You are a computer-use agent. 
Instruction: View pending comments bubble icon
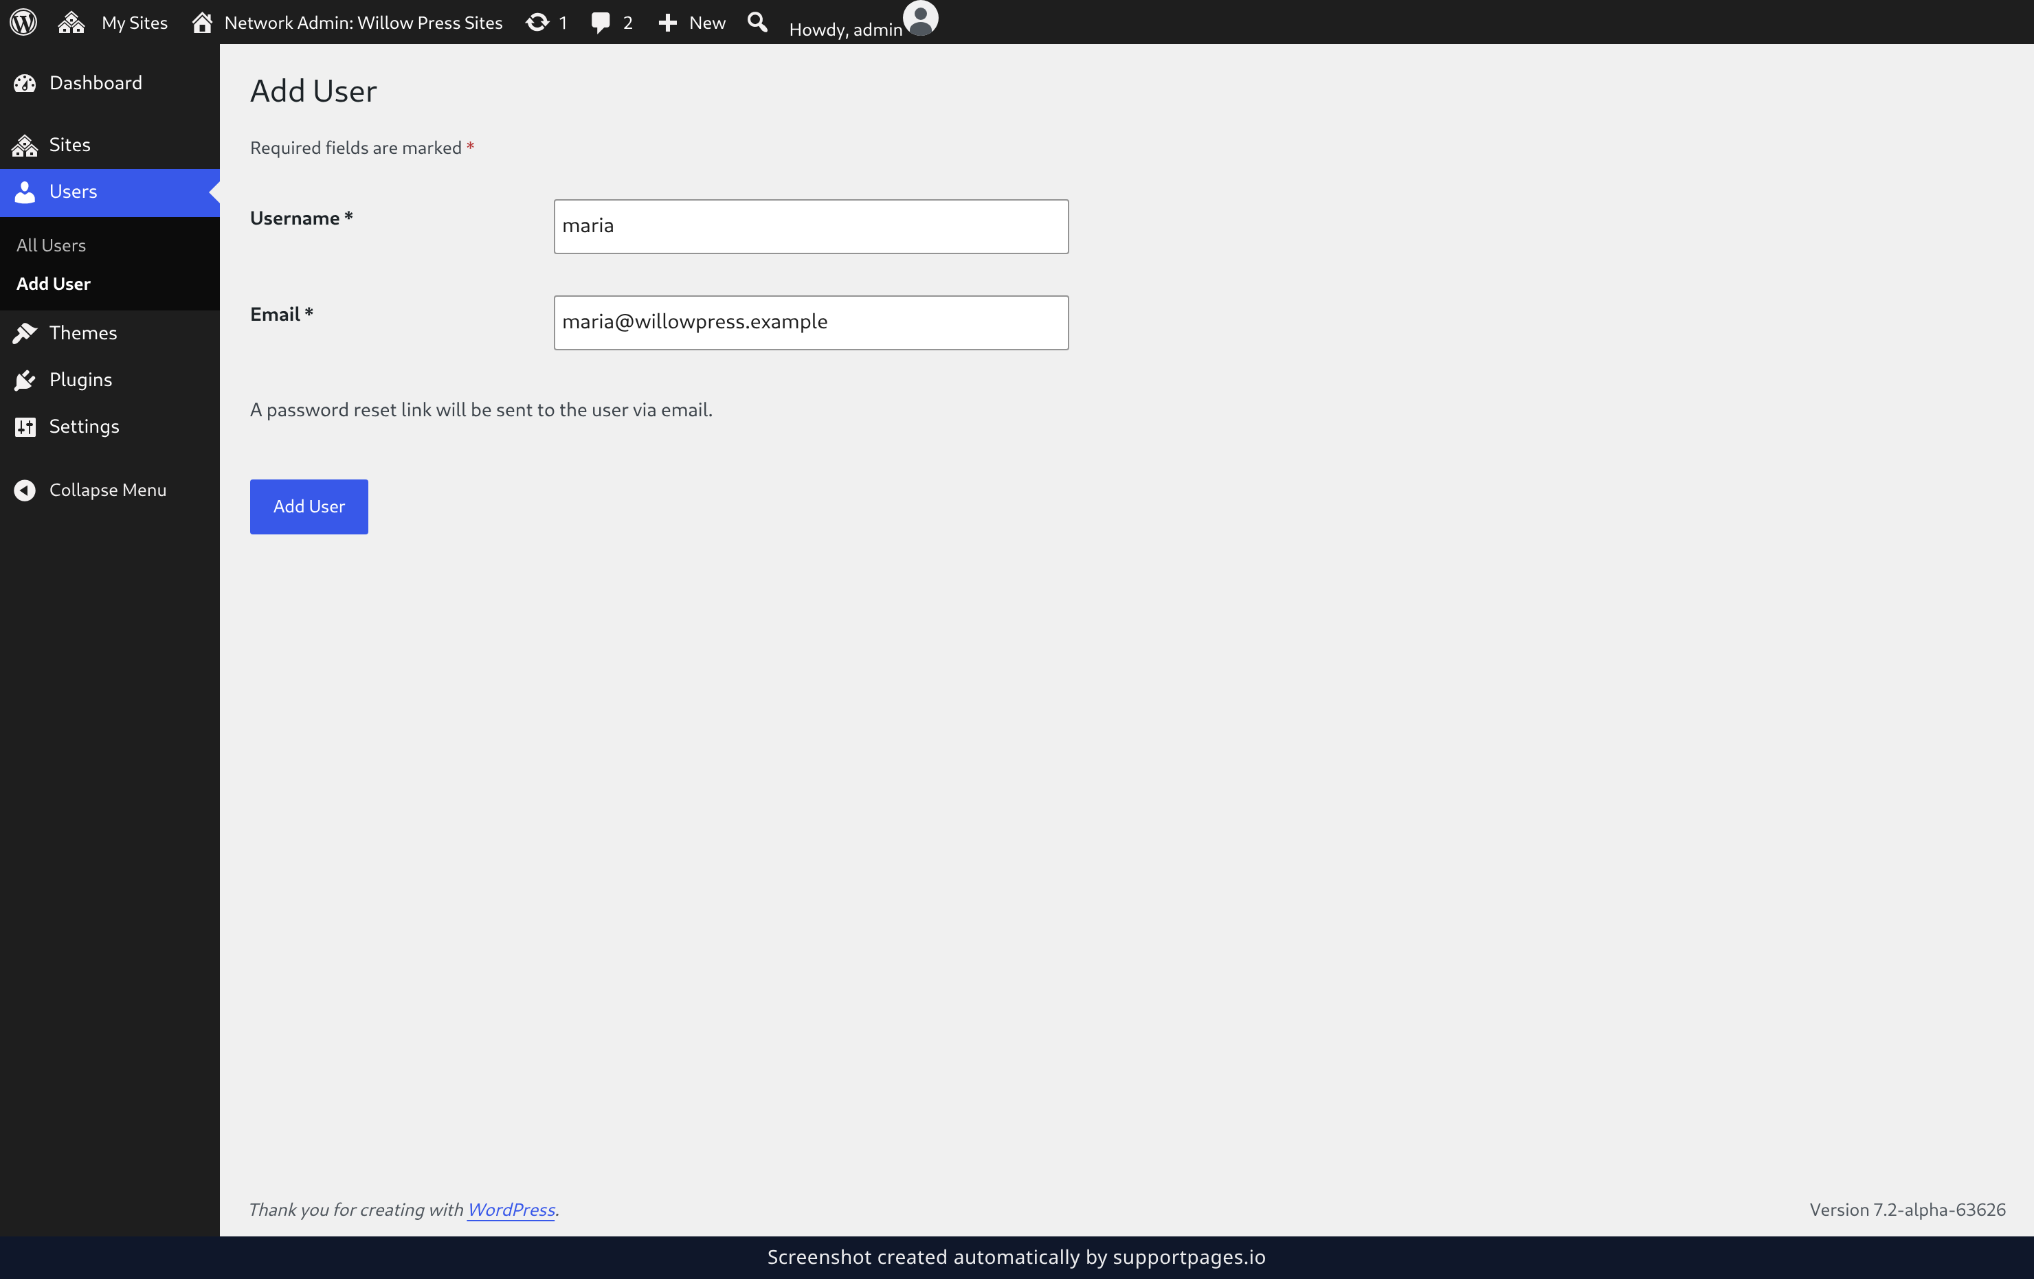[x=601, y=23]
